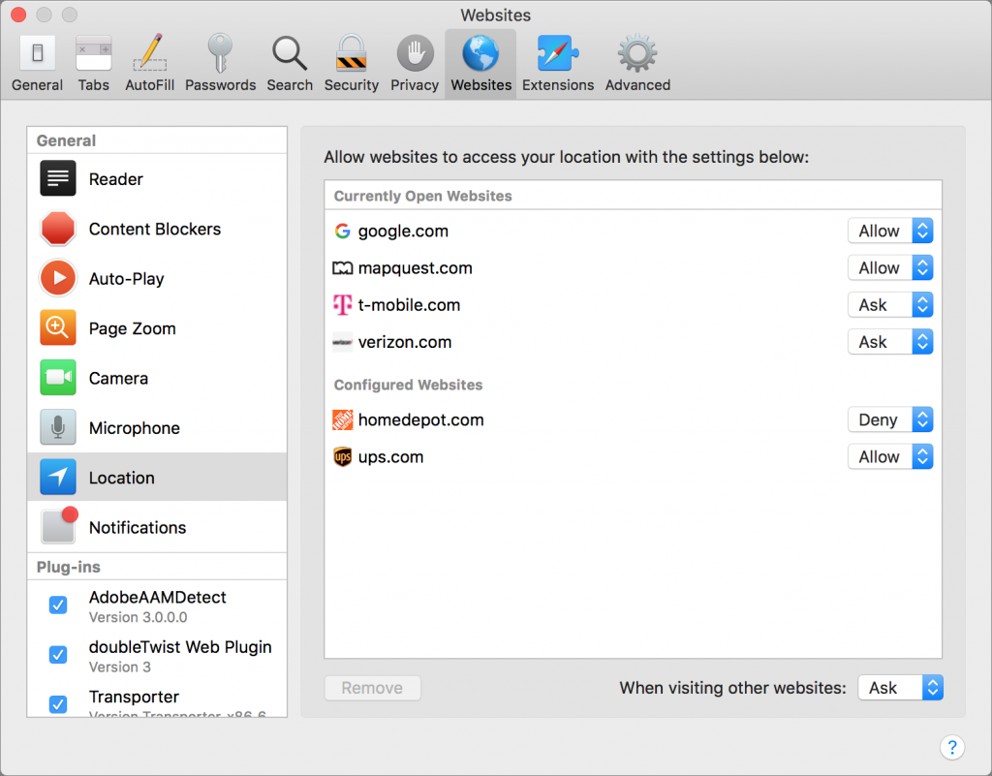This screenshot has width=992, height=776.
Task: Select the homedepot.com website name
Action: [x=420, y=419]
